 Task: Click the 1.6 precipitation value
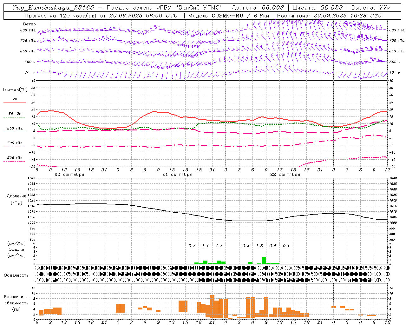click(259, 246)
